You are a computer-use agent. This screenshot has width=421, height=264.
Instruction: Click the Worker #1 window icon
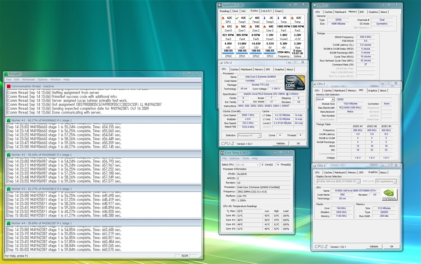tap(9, 120)
